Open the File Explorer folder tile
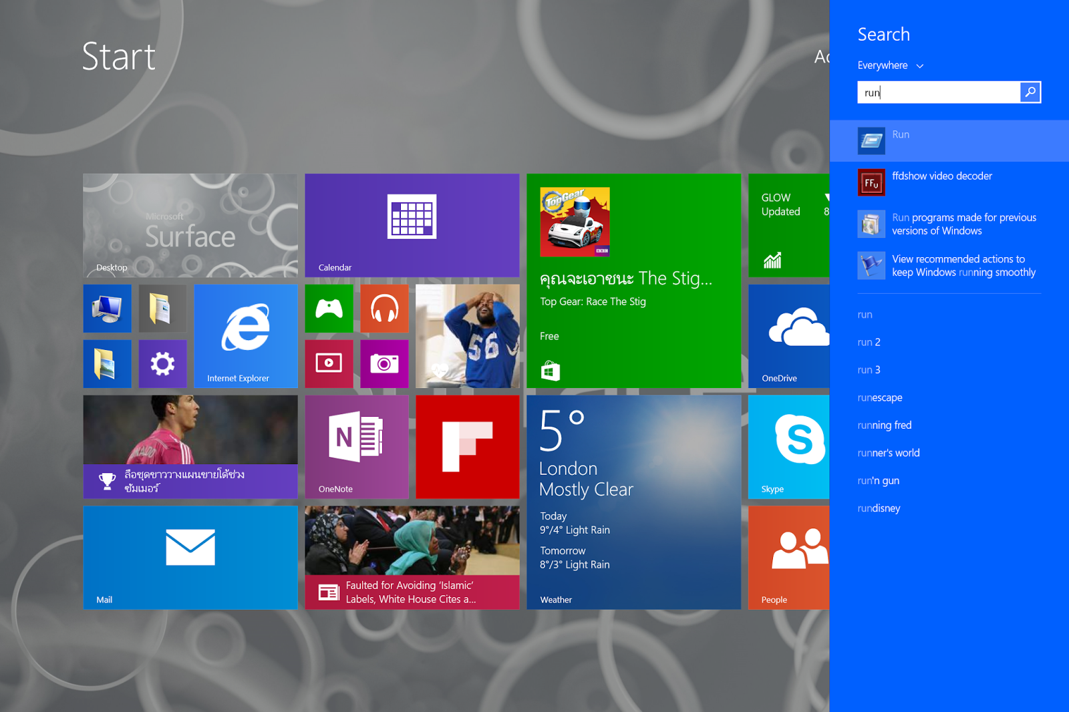 (x=108, y=364)
